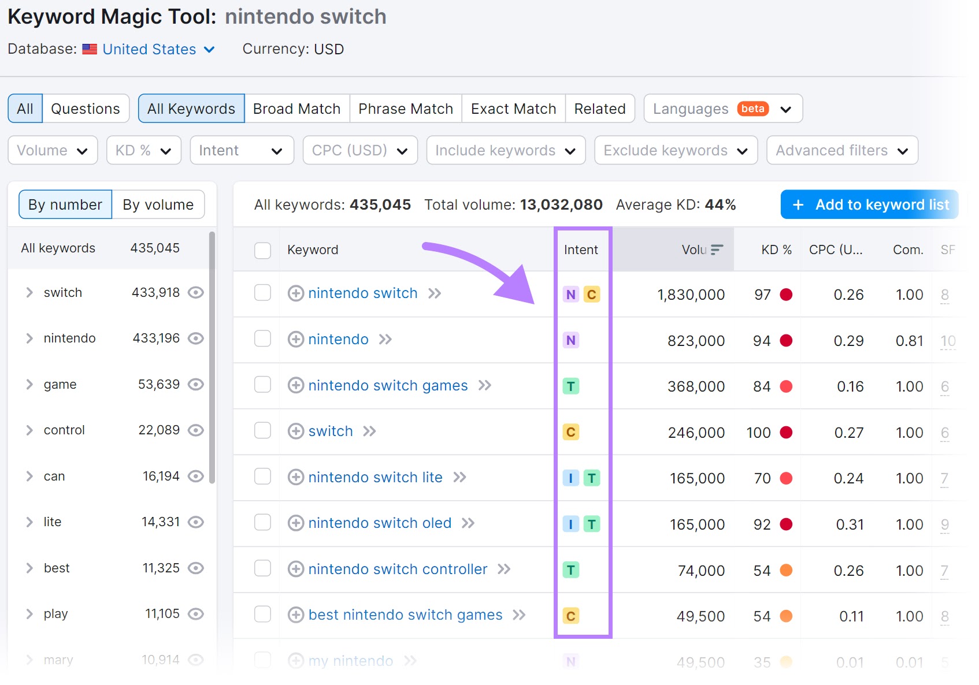Click the I intent badge for 'nintendo switch lite'

coord(571,478)
